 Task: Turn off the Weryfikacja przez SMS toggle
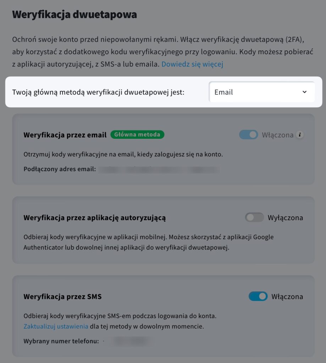[258, 296]
